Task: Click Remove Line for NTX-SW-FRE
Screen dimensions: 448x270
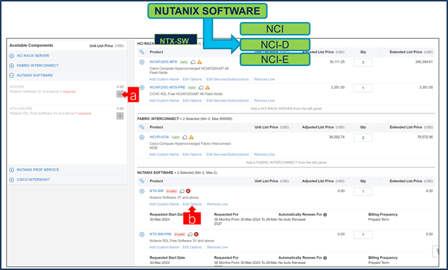Action: [217, 247]
